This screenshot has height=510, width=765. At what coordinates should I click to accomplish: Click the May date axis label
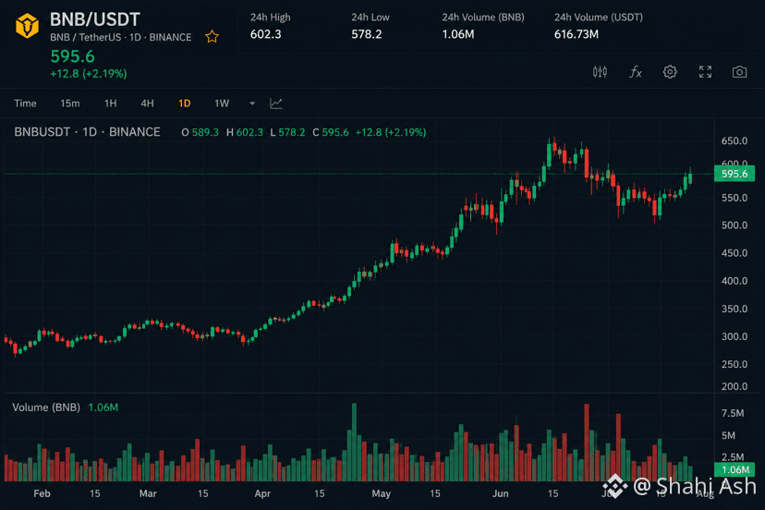(381, 493)
